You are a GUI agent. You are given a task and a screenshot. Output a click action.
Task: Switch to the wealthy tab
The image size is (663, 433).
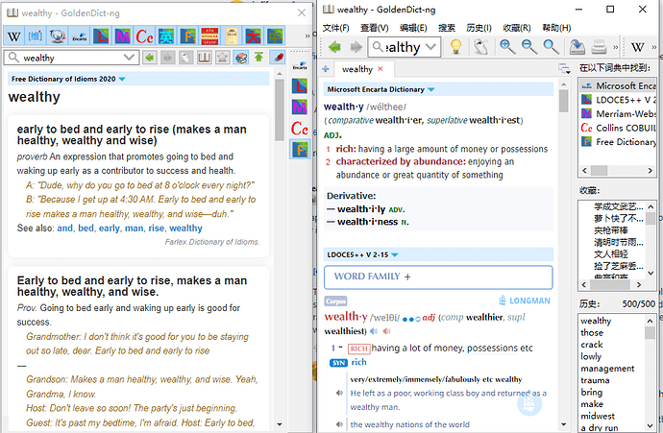click(356, 69)
